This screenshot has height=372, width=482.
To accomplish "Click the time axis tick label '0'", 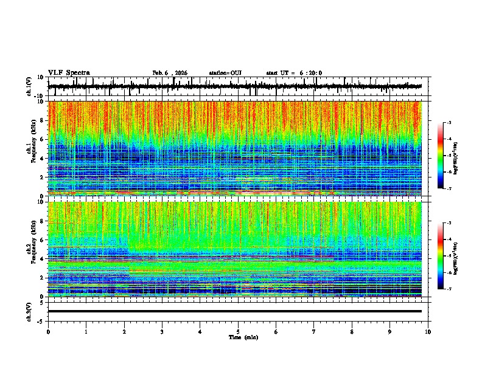I will coord(48,332).
